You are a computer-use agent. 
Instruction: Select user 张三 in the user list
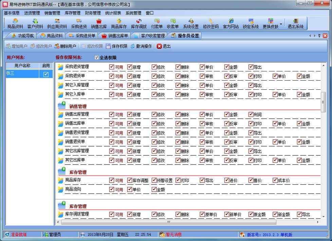22,74
